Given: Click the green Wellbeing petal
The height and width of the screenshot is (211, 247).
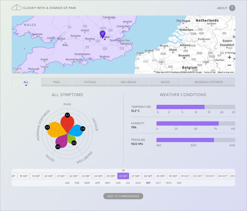Looking at the screenshot, I should click(71, 139).
